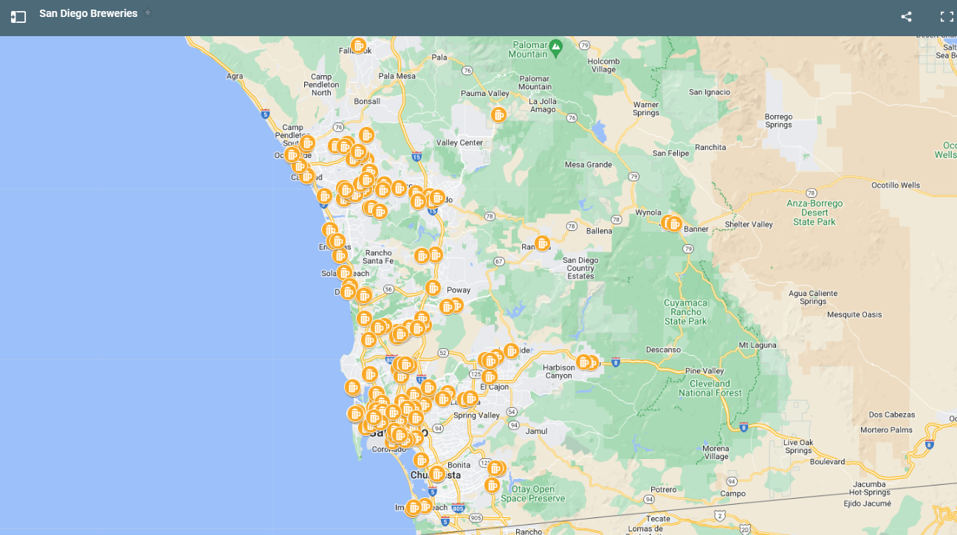This screenshot has width=957, height=535.
Task: Open the brewery marker covering the Carlsbad label
Action: click(x=306, y=176)
